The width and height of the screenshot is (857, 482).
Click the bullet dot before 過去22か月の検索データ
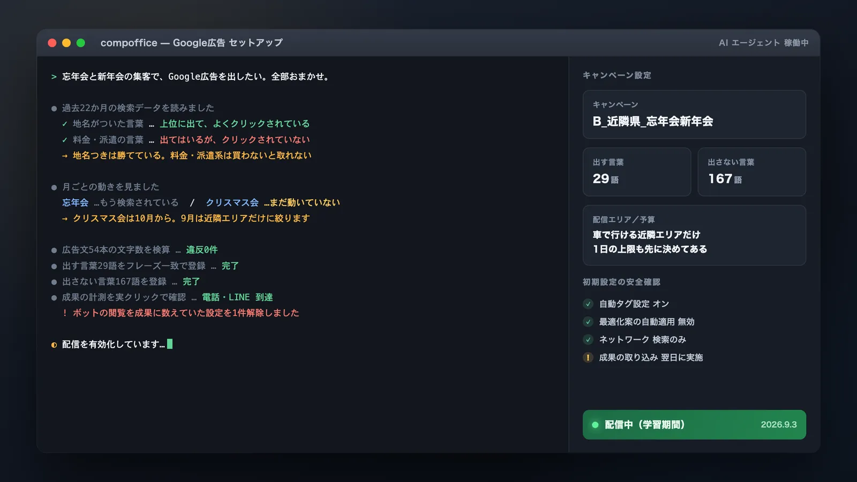(x=54, y=109)
